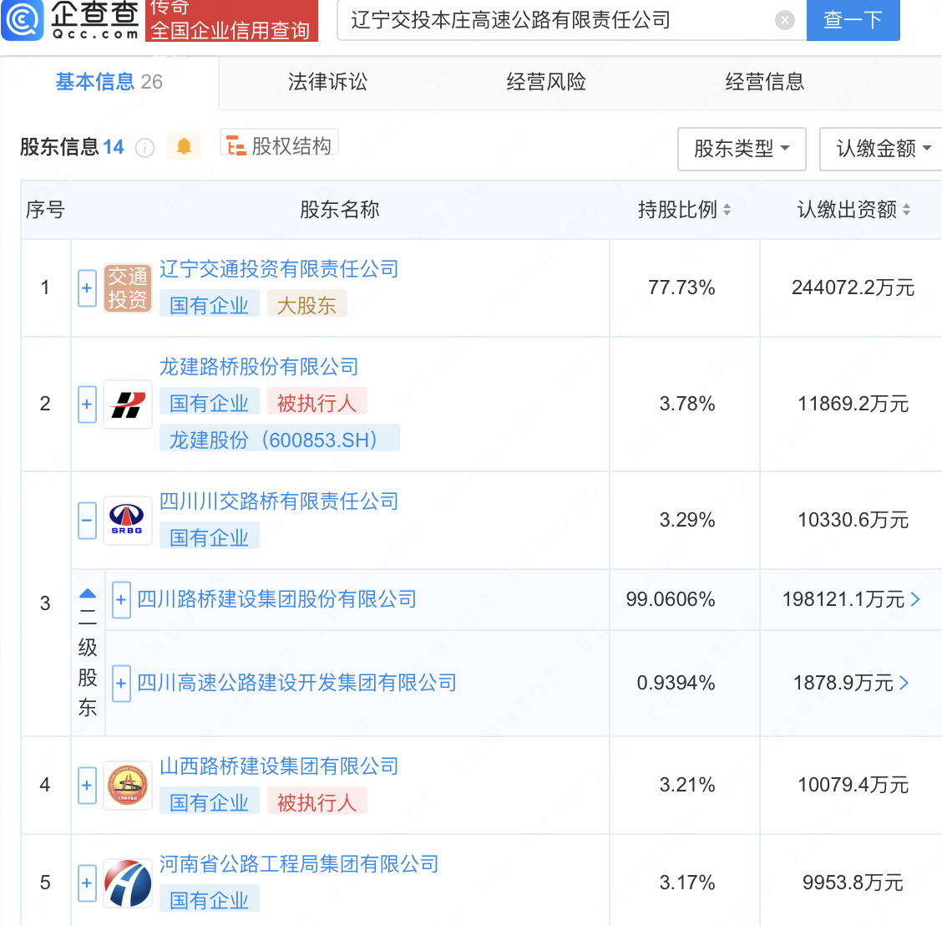Expand row of 河南省公路工程局集团
The width and height of the screenshot is (942, 926).
(87, 883)
